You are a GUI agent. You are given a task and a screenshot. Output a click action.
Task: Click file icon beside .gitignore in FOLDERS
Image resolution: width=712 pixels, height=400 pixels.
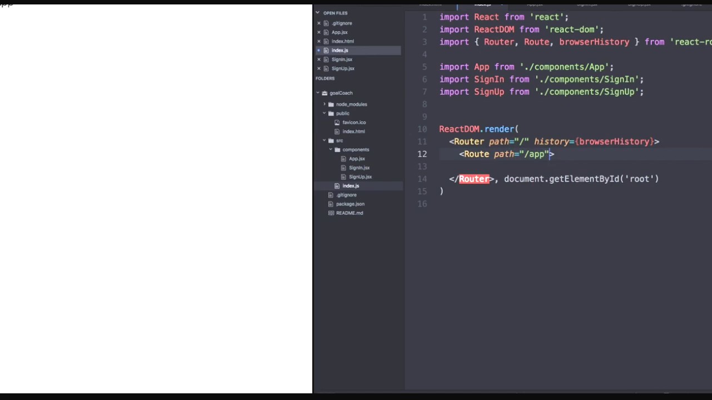pos(331,195)
